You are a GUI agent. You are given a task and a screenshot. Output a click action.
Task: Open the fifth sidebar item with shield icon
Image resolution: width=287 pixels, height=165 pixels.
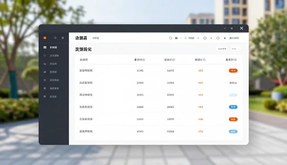tap(51, 80)
